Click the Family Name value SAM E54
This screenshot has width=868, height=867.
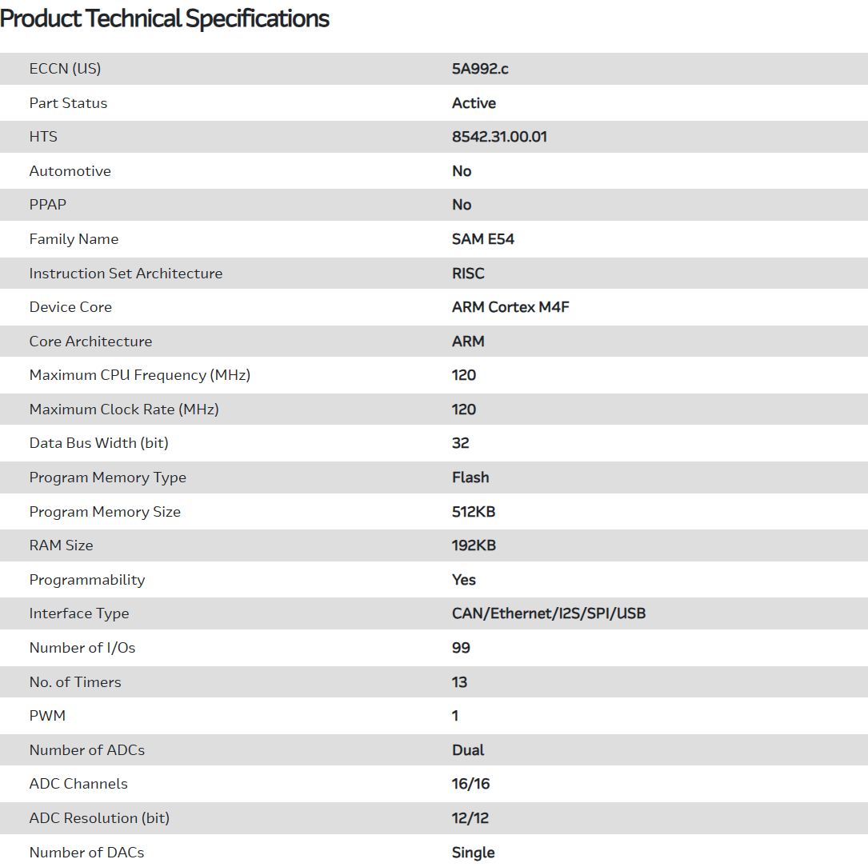482,239
